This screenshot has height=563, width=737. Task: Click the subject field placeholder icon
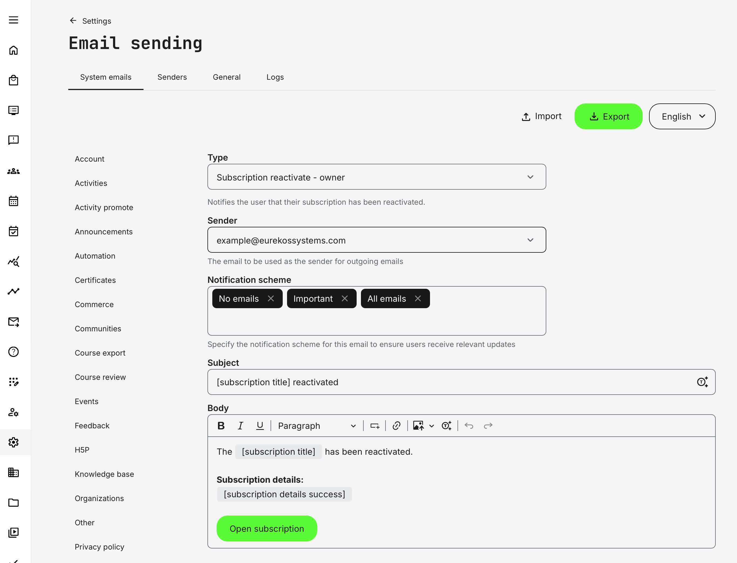(702, 382)
